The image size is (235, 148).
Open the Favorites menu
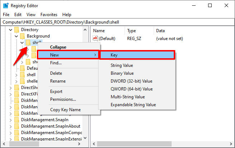click(49, 15)
